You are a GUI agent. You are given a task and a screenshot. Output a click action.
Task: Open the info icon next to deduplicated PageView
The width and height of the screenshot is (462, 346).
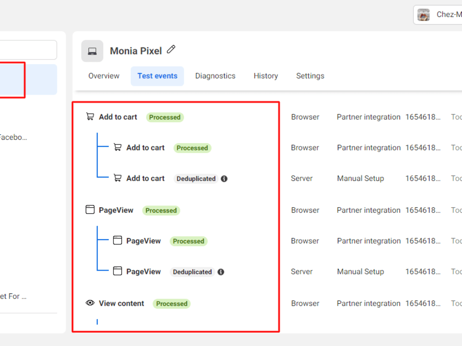click(221, 272)
